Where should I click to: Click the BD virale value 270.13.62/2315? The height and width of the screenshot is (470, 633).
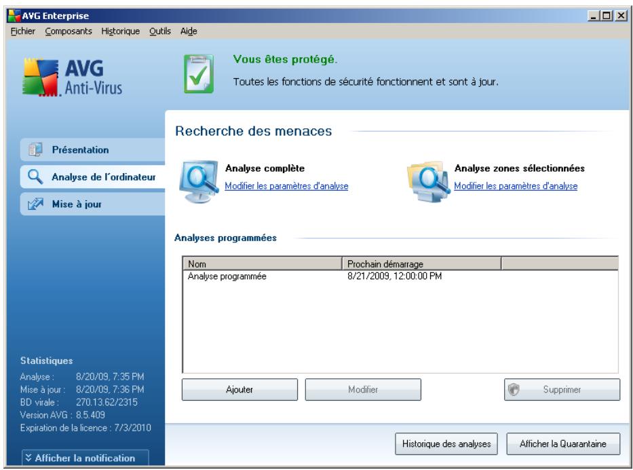pyautogui.click(x=107, y=402)
